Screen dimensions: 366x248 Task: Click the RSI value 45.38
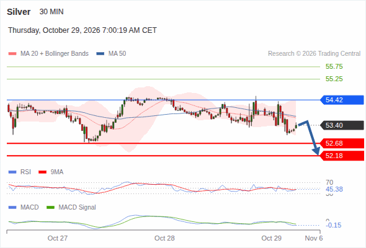coord(334,189)
